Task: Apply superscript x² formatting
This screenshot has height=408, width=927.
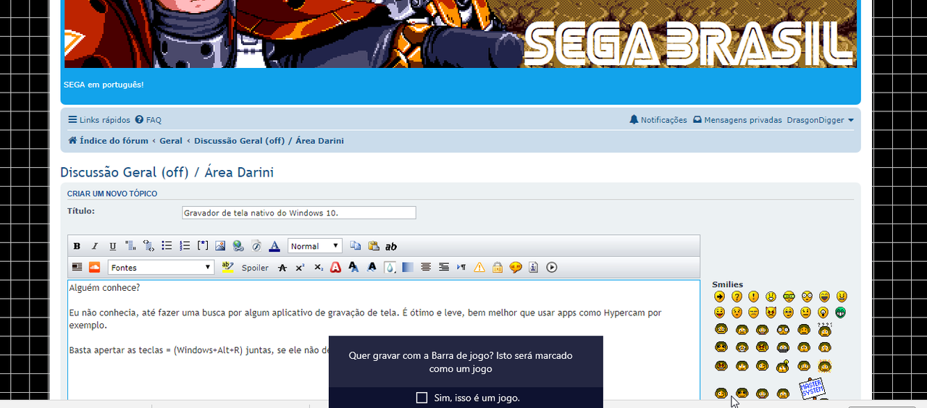Action: click(300, 268)
